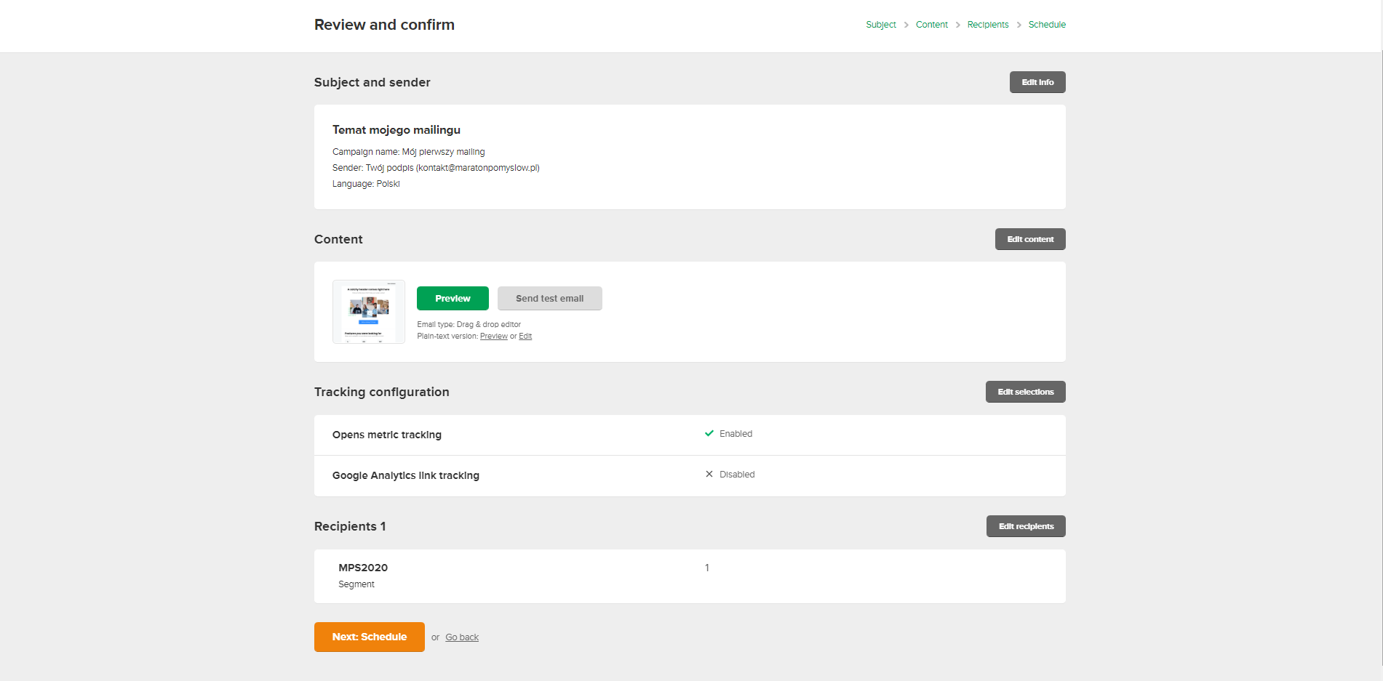Proceed with Next: Schedule
This screenshot has height=681, width=1383.
pyautogui.click(x=369, y=636)
